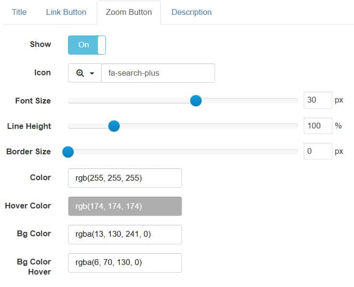Click the search-plus magnifier icon
This screenshot has height=287, width=354.
80,73
